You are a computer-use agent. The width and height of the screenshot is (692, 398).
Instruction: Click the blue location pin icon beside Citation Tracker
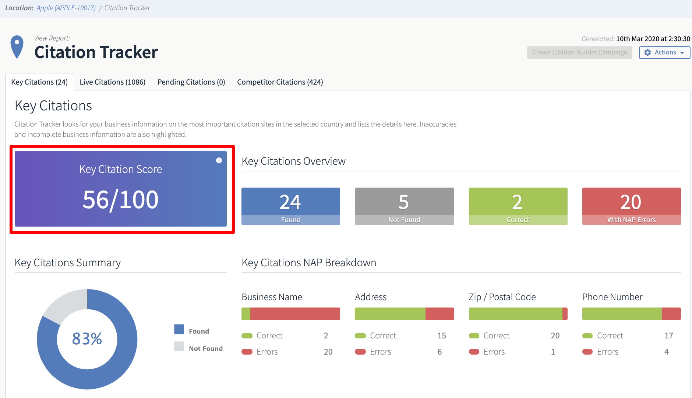(17, 47)
